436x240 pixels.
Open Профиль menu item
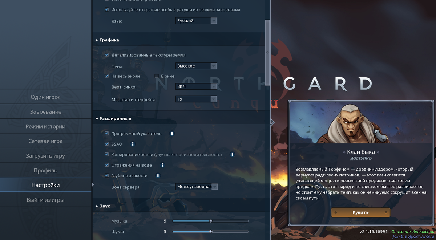tap(46, 170)
